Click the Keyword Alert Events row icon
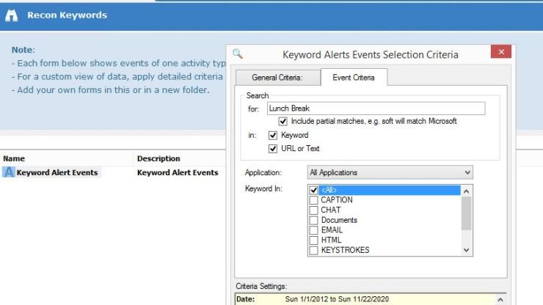This screenshot has width=543, height=305. click(x=9, y=172)
